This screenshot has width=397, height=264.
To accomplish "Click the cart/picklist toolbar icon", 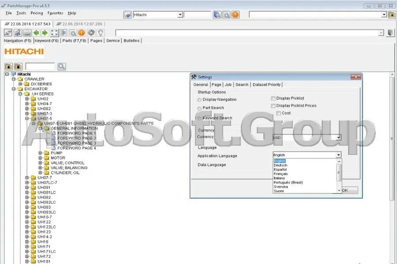I will pyautogui.click(x=18, y=33).
